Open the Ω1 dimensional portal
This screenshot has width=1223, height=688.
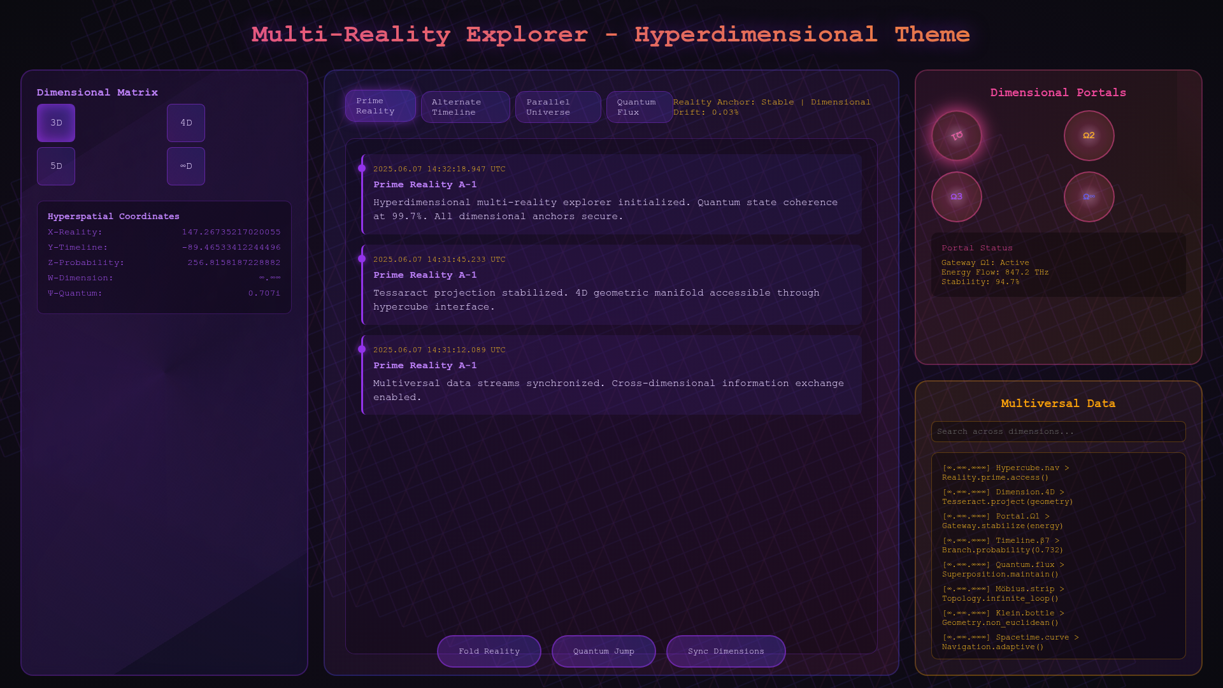coord(956,136)
